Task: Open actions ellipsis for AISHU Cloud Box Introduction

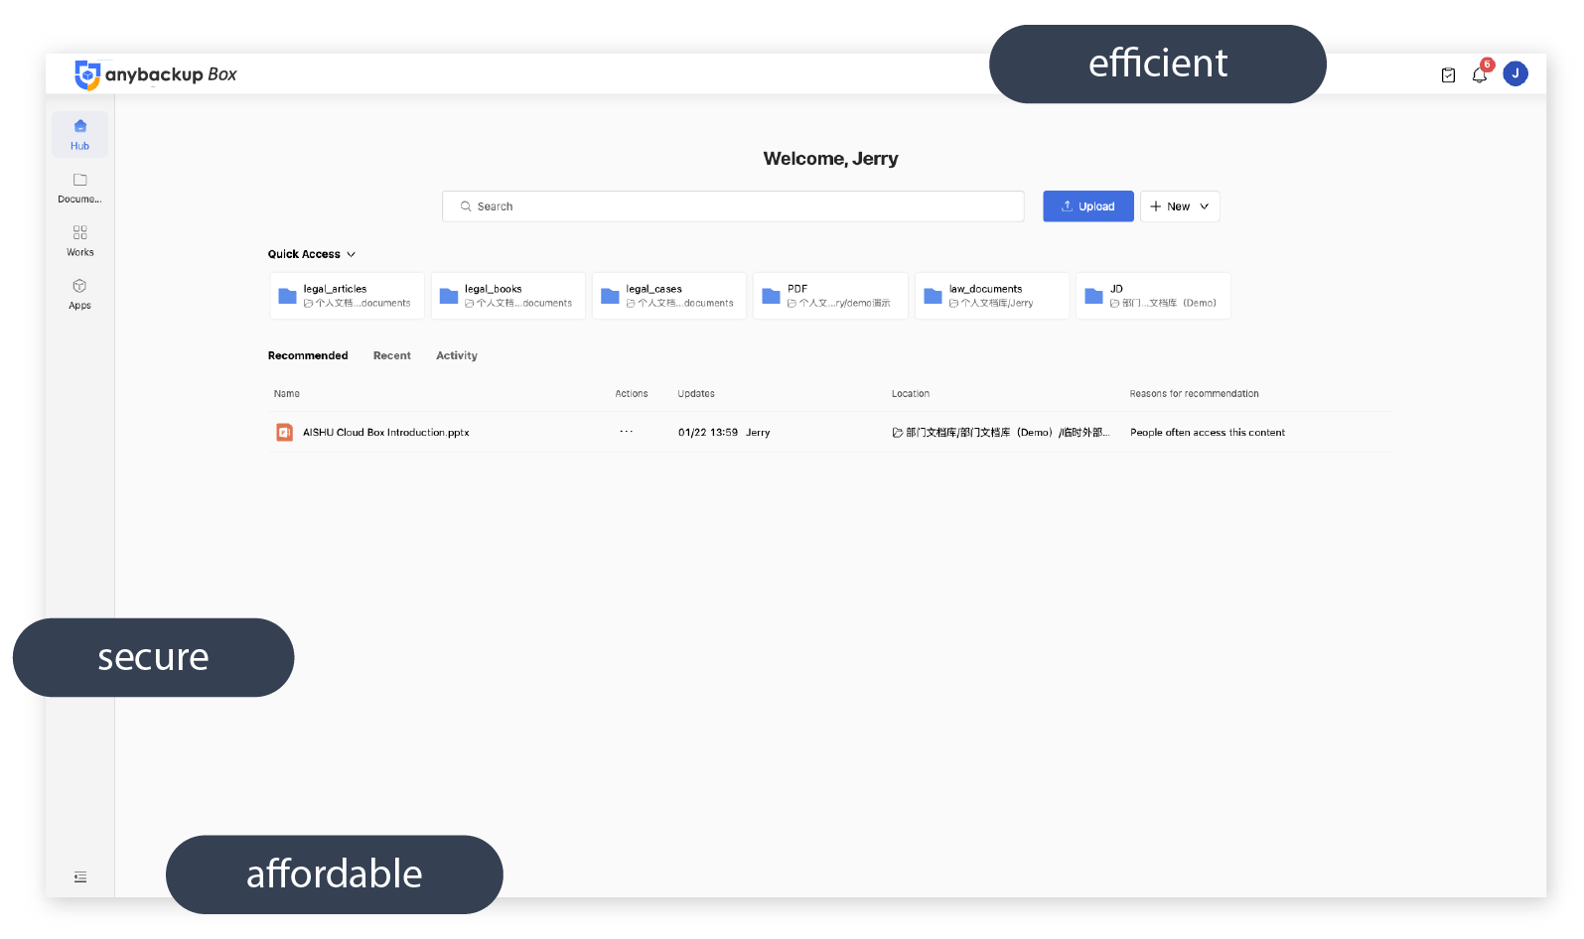Action: click(626, 432)
